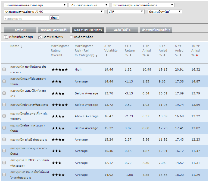The width and height of the screenshot is (209, 181).
Task: Open the dividend policy dropdown
Action: tap(89, 5)
